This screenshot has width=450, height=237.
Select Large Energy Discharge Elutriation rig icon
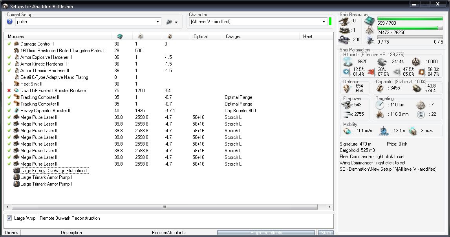[16, 170]
